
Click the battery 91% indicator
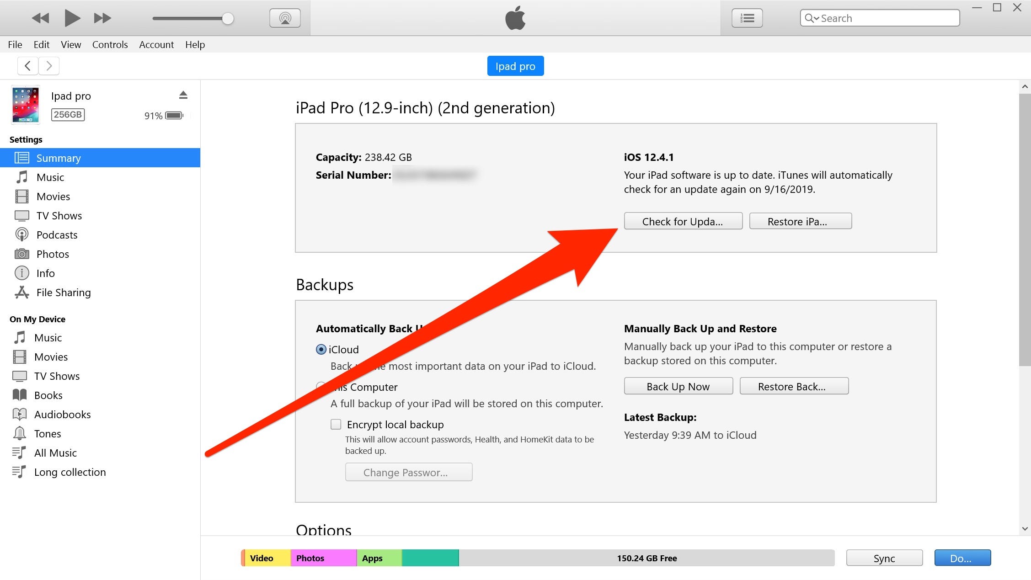(164, 116)
